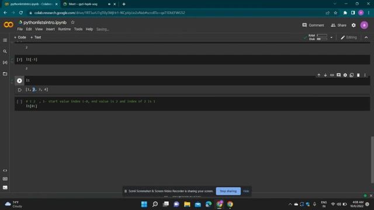This screenshot has width=374, height=210.
Task: Add a new Text cell
Action: tap(36, 37)
